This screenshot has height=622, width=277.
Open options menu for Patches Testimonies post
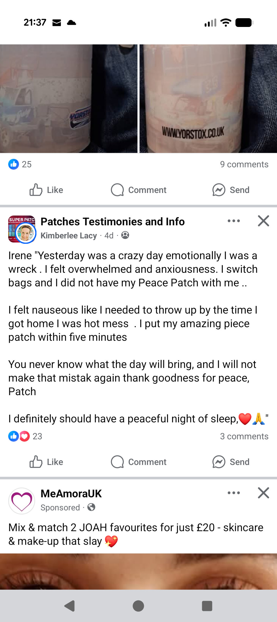click(x=234, y=221)
